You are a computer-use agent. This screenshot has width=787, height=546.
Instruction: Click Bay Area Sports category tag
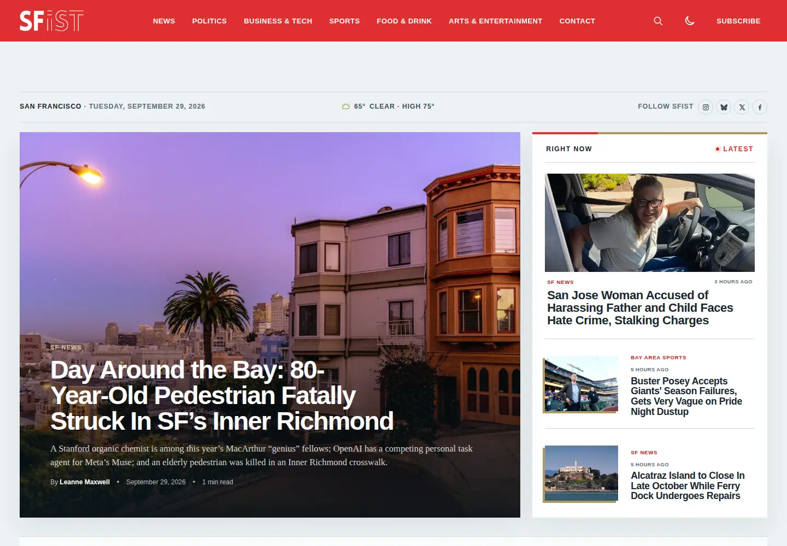point(659,358)
